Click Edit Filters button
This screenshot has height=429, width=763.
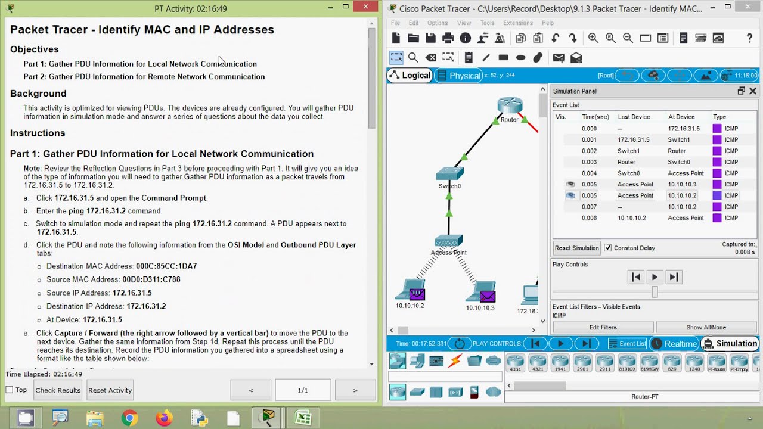click(603, 327)
